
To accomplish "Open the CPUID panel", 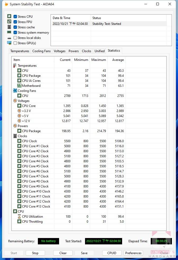I will 112,253.
